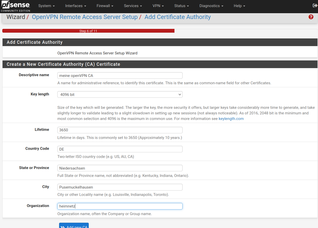Image resolution: width=318 pixels, height=228 pixels.
Task: Click the 'Organization name, often the Company' help text
Action: (104, 214)
